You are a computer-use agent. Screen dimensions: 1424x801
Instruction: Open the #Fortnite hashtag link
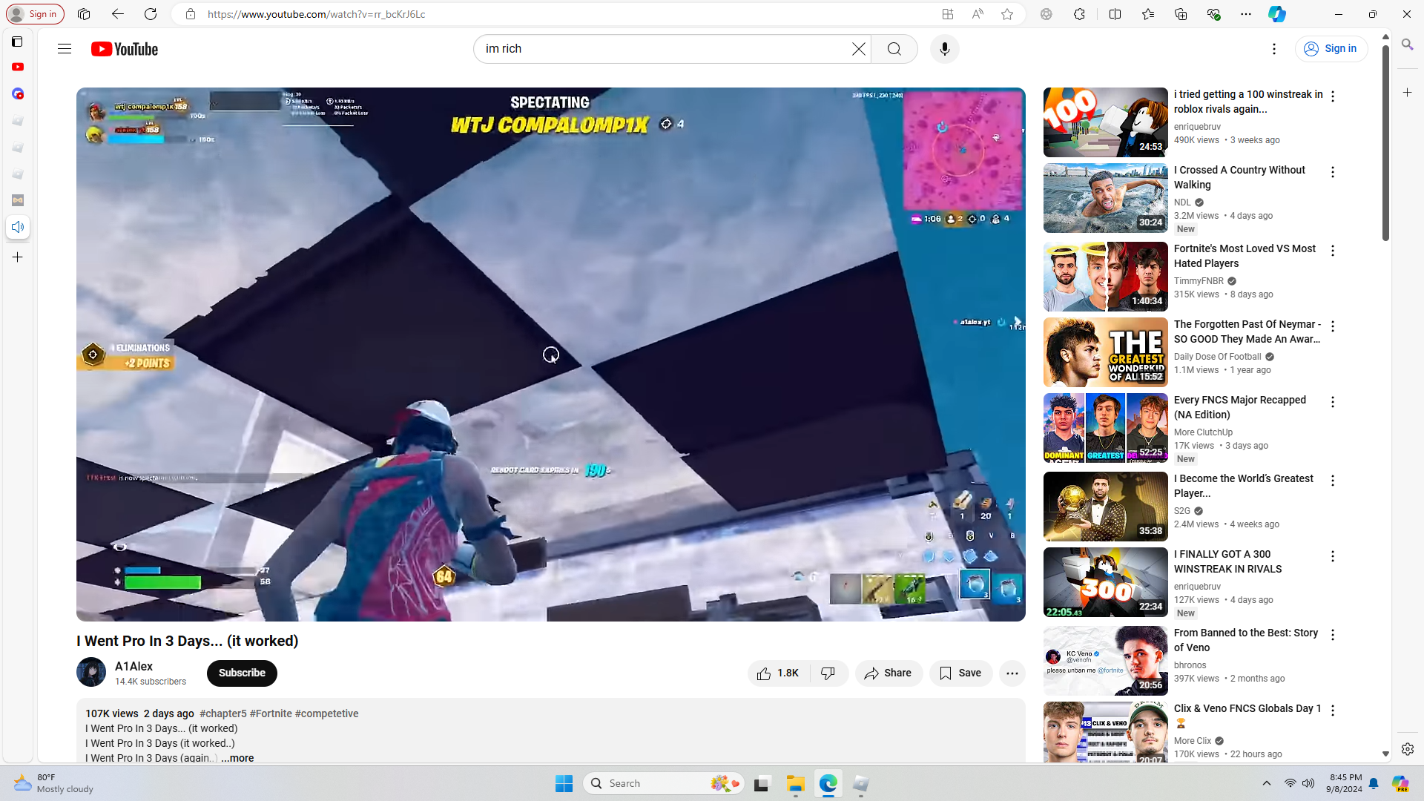[271, 713]
